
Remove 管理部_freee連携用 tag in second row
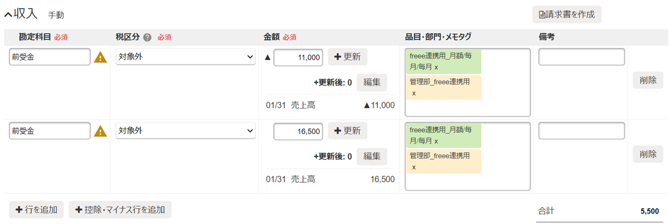(x=414, y=167)
